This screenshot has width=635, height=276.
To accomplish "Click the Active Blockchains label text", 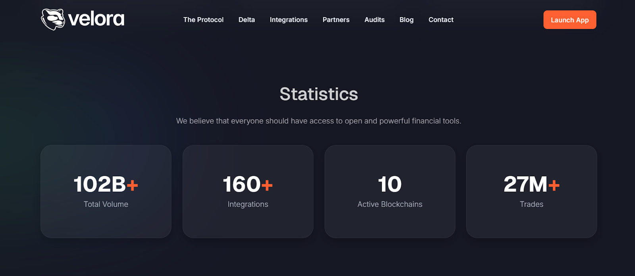I will (390, 204).
